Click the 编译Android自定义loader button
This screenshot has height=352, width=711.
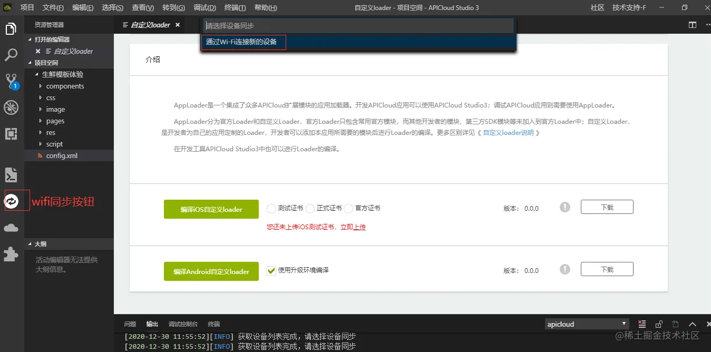(211, 271)
